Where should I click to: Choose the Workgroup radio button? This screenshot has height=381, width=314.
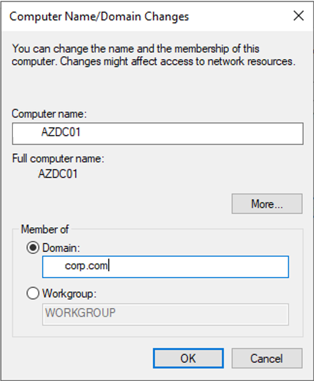(x=33, y=293)
